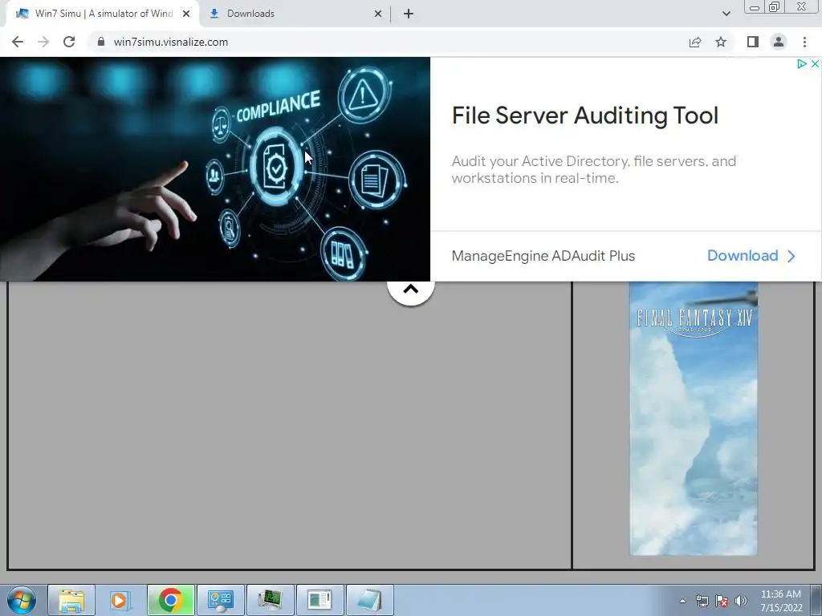822x616 pixels.
Task: View site info via the padlock icon
Action: coord(101,42)
